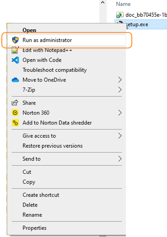Select Restore previous versions
Screen dimensions: 167x237
pyautogui.click(x=52, y=146)
